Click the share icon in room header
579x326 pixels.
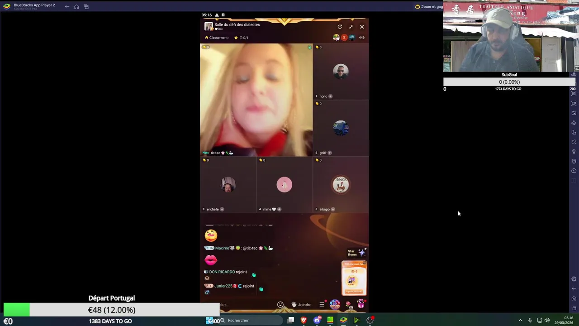coord(340,27)
